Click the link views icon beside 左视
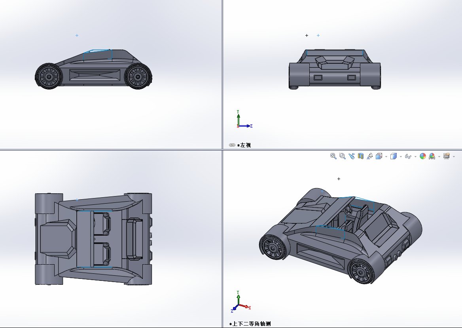 pyautogui.click(x=232, y=145)
